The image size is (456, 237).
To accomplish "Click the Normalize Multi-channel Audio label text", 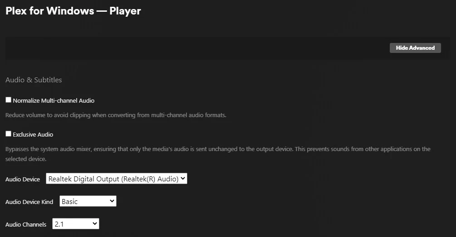I will [54, 100].
